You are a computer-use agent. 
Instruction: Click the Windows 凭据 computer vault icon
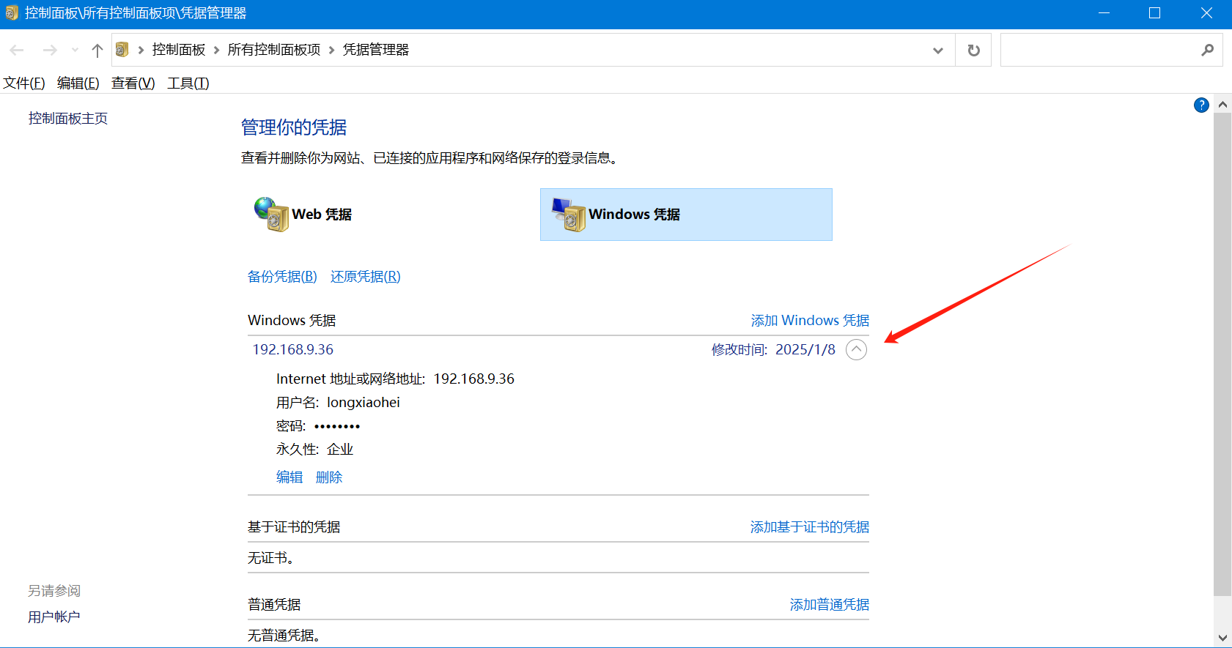pyautogui.click(x=569, y=215)
